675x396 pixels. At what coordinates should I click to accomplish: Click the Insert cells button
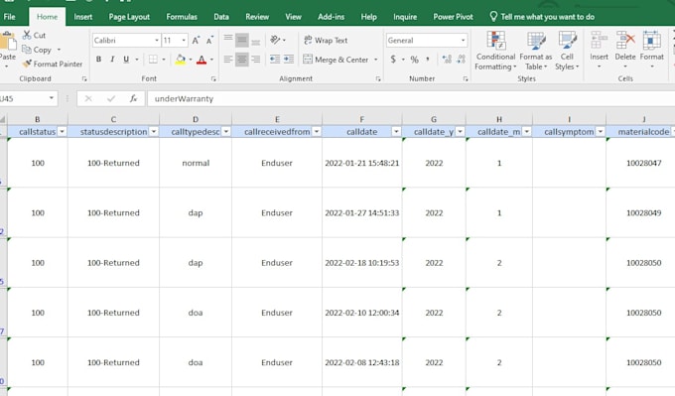pyautogui.click(x=599, y=50)
